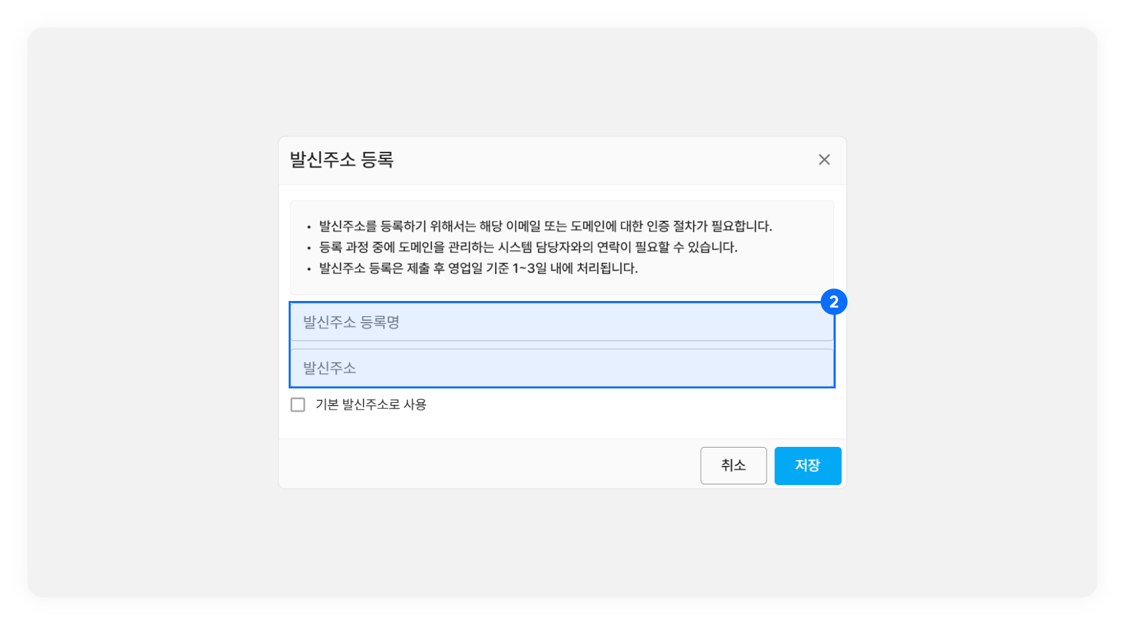Click the first notice about 인증 절차
1125x625 pixels.
[545, 226]
